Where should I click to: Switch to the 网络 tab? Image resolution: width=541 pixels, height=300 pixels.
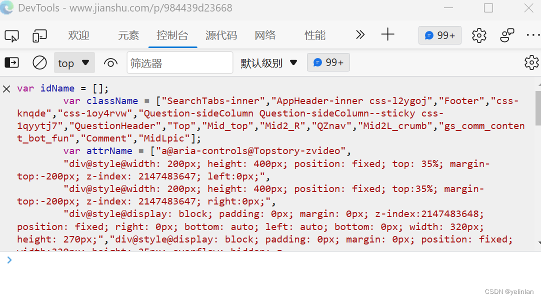pyautogui.click(x=265, y=35)
